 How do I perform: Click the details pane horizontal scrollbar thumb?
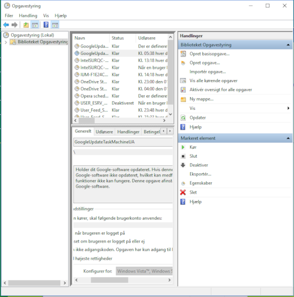(109, 280)
